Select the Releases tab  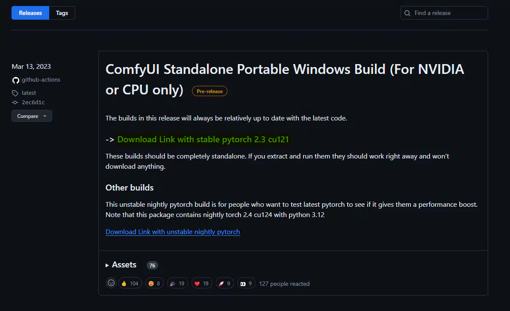30,13
